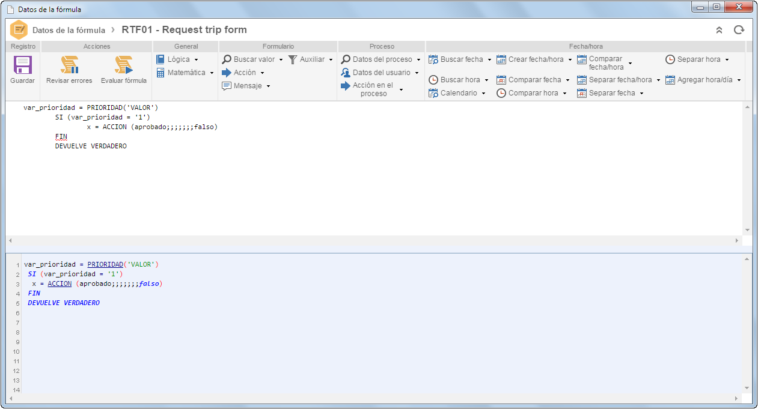Click the Comparar hora label
The height and width of the screenshot is (409, 758).
point(533,93)
